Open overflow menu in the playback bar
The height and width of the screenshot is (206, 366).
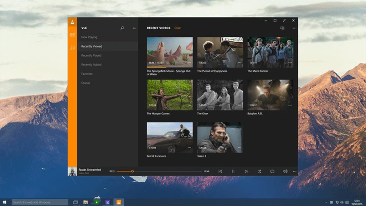[295, 171]
